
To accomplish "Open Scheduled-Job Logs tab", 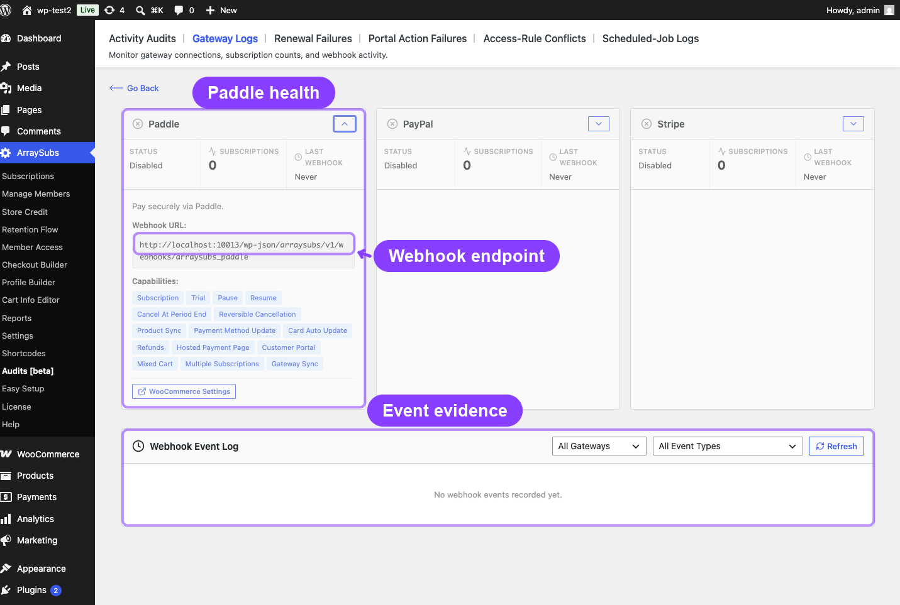I will click(650, 38).
